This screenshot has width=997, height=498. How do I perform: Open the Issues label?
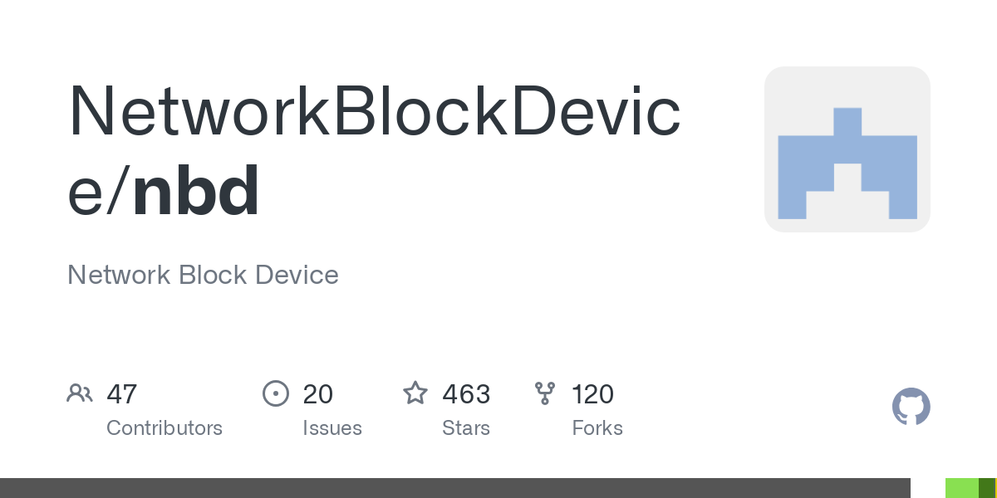tap(332, 428)
